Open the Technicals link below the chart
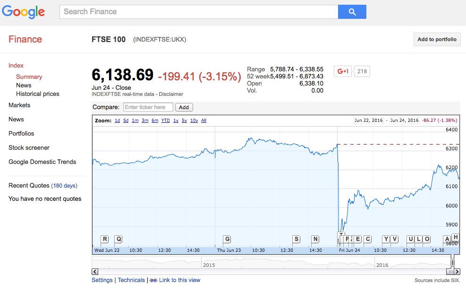This screenshot has height=300, width=466. [x=131, y=280]
